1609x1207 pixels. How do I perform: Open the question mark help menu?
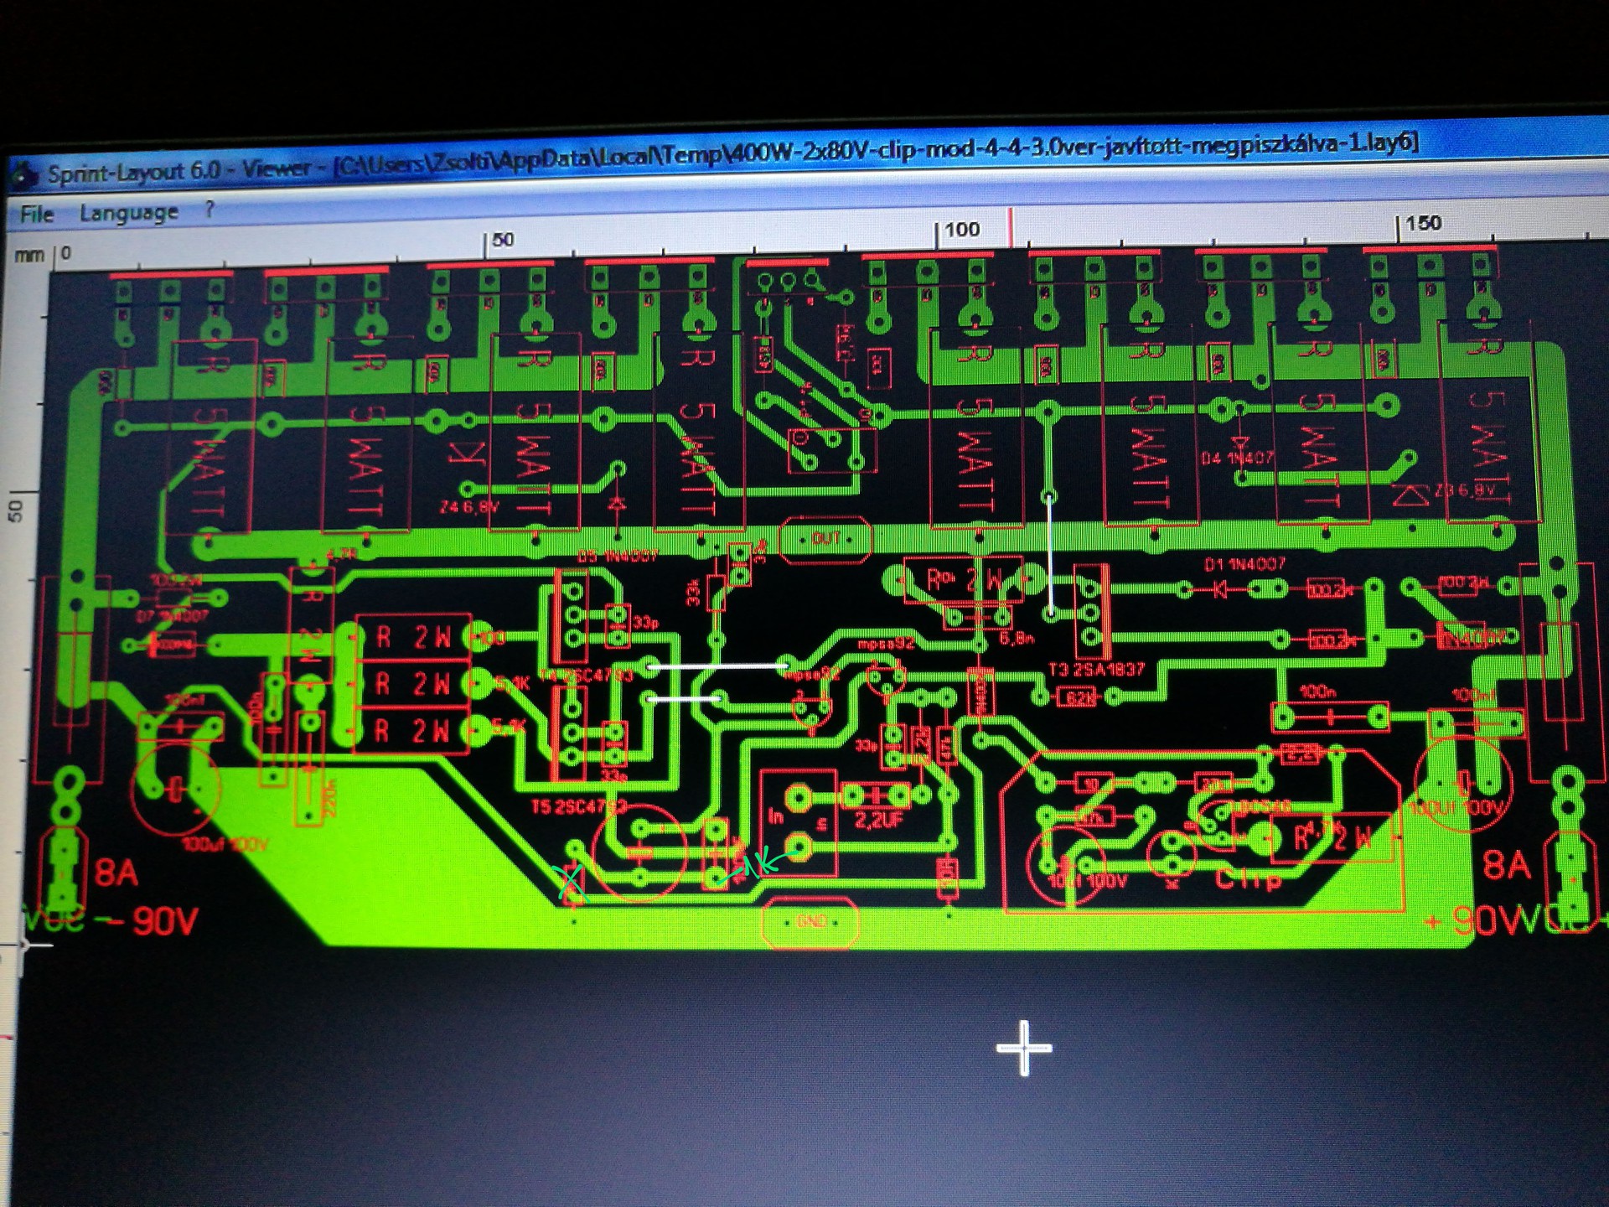pos(210,210)
